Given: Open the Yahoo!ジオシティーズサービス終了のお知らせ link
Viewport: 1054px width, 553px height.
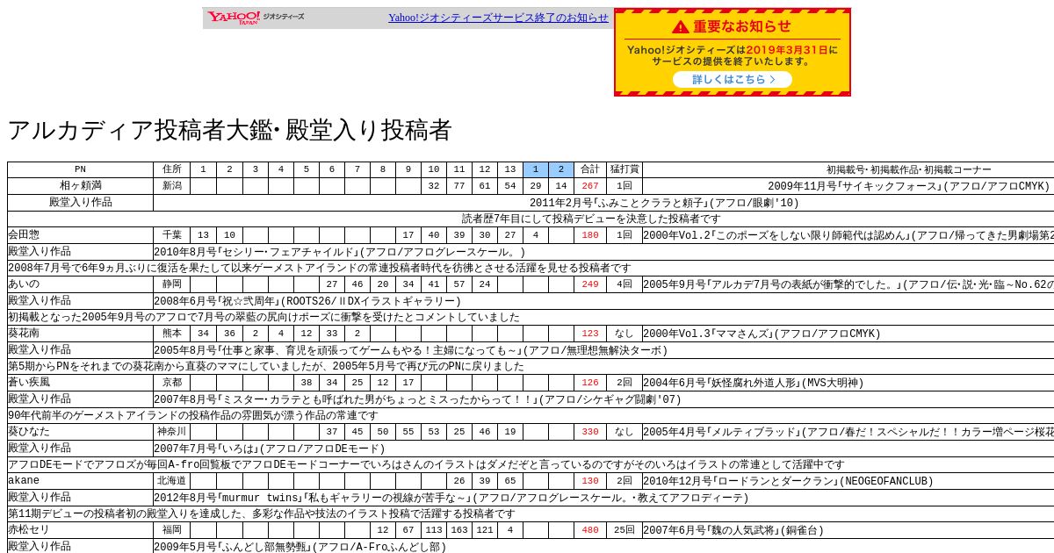Looking at the screenshot, I should (498, 18).
